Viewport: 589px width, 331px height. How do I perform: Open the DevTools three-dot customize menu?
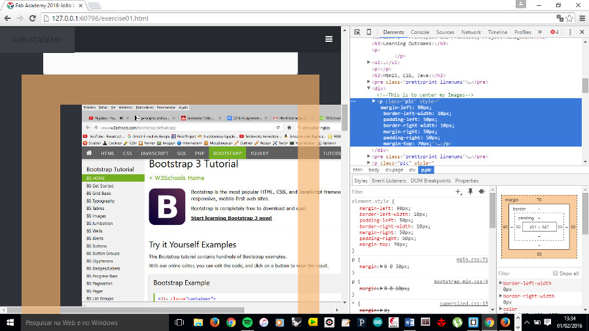570,32
